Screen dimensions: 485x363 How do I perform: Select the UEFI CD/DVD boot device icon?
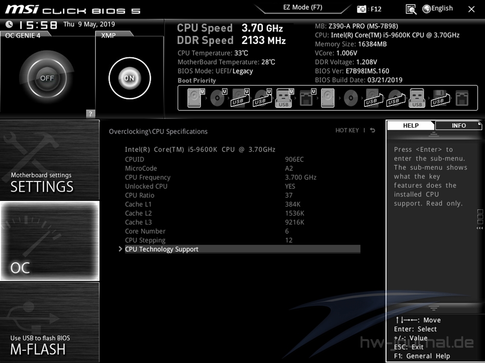218,98
